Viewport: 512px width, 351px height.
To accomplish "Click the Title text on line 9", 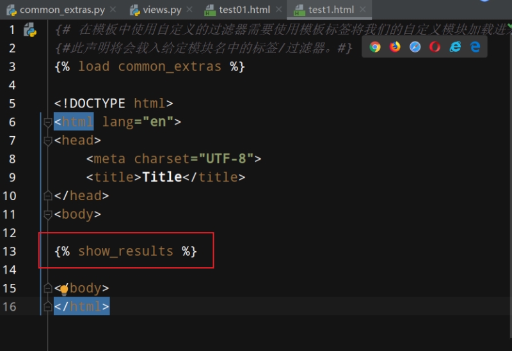I will (x=162, y=177).
